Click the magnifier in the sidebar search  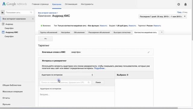point(31,12)
